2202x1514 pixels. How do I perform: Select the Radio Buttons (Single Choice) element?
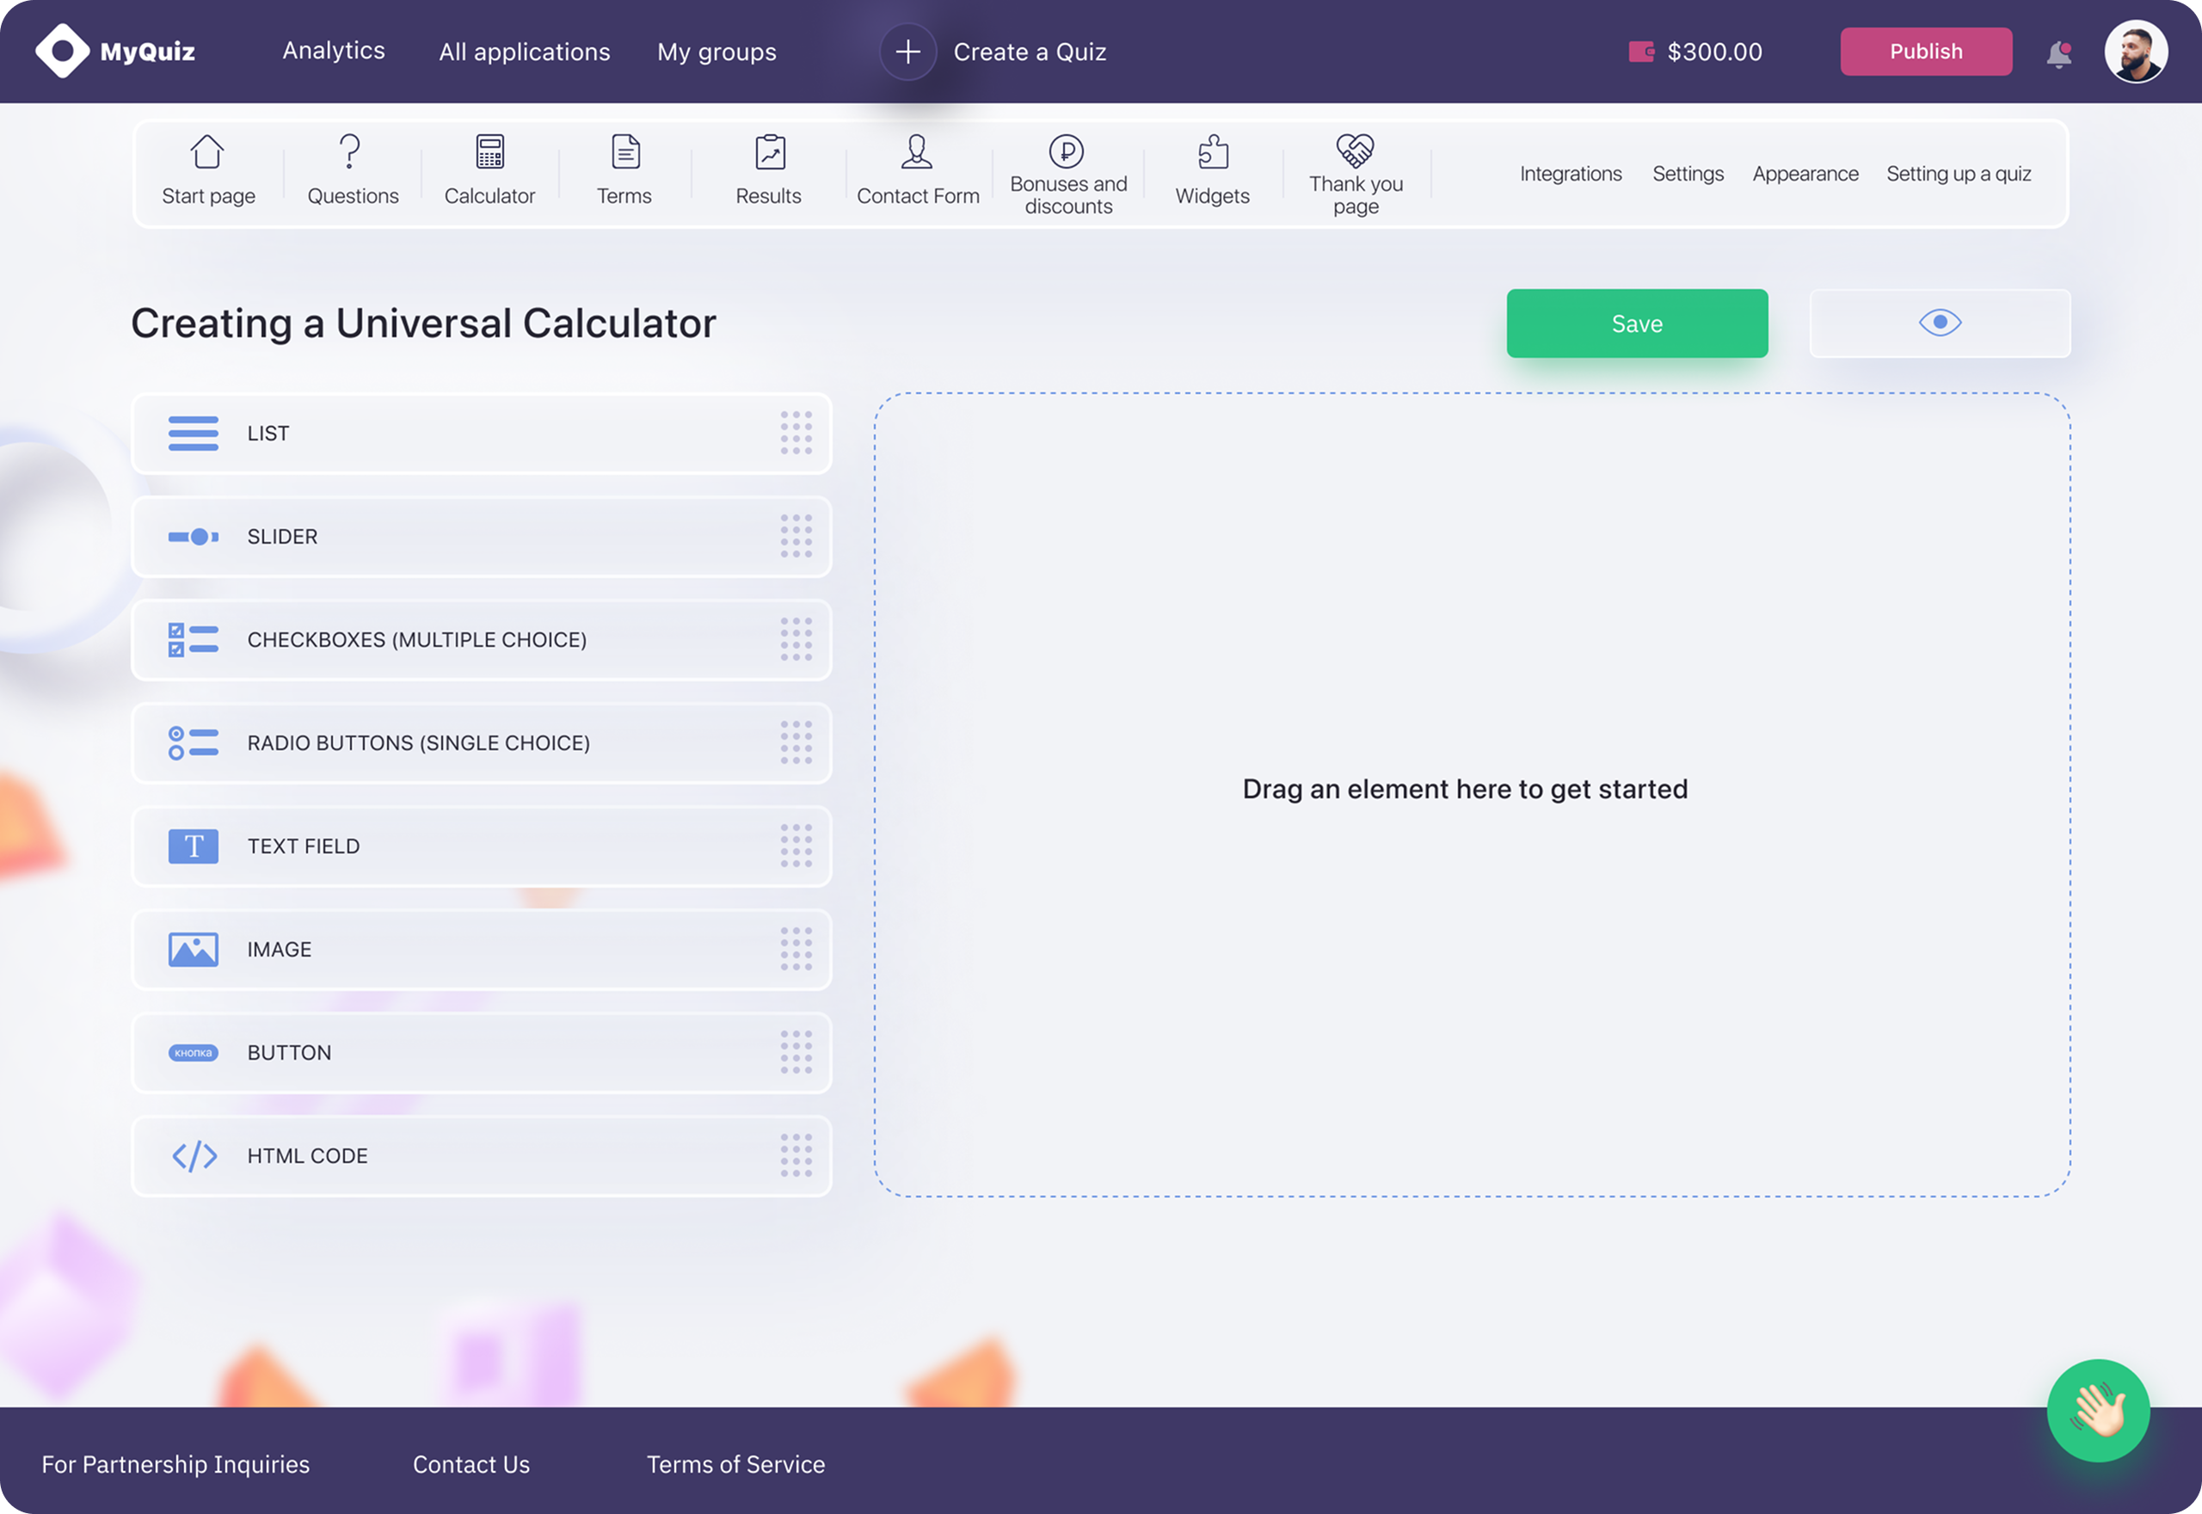pyautogui.click(x=482, y=742)
